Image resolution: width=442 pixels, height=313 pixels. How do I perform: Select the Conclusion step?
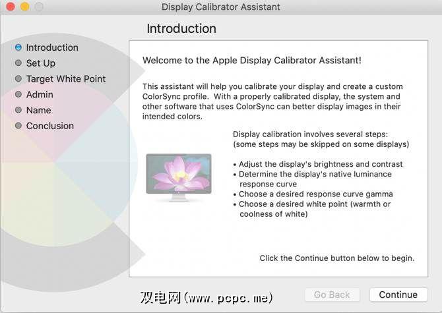tap(50, 126)
